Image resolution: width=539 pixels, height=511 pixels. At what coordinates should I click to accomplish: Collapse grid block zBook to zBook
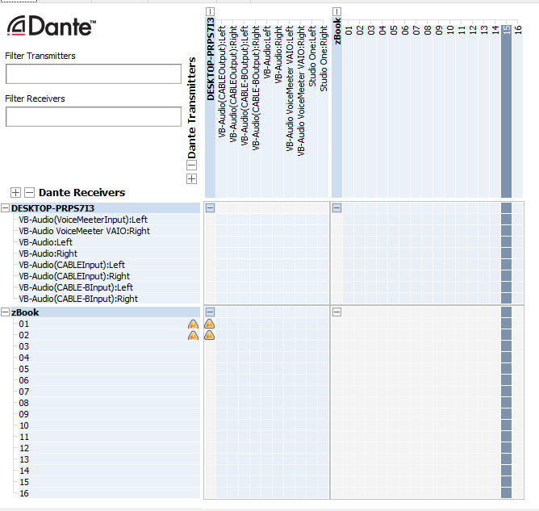click(337, 312)
